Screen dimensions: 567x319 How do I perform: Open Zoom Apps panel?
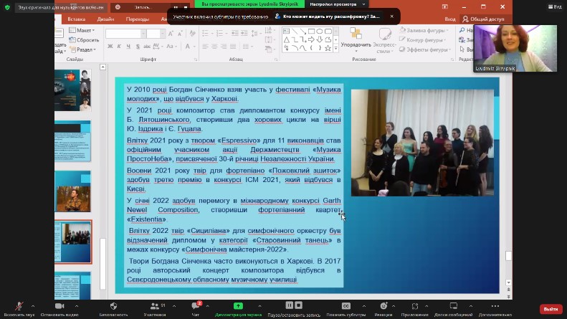415,306
